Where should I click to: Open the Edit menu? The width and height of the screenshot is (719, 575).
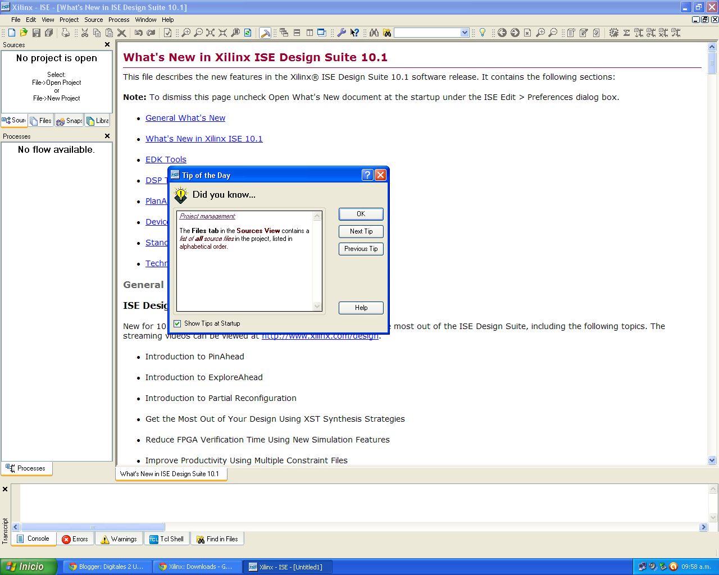(31, 20)
